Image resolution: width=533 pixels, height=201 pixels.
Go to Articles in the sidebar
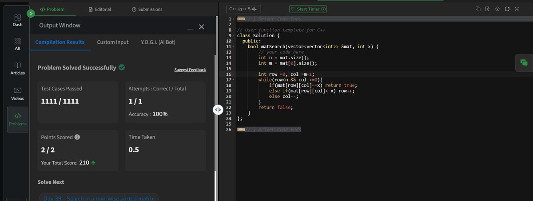(18, 68)
